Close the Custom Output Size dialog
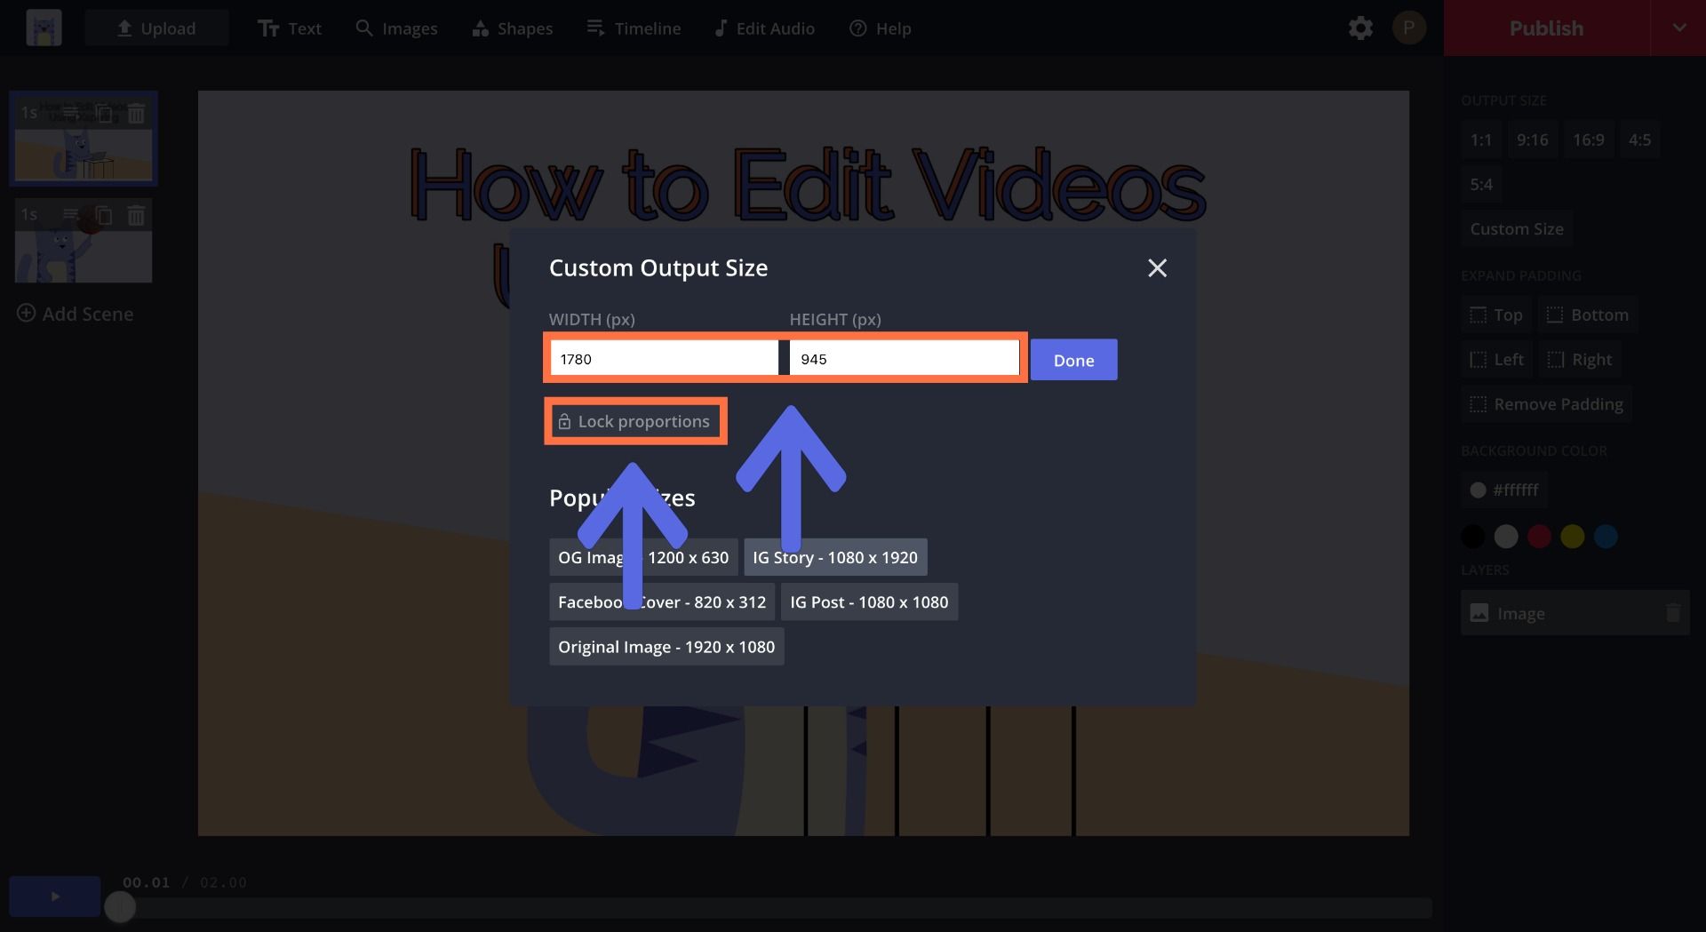 point(1157,267)
